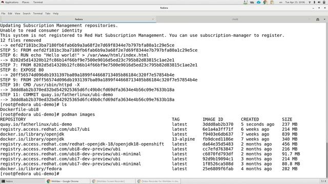Click image ID da64e35d5483
This screenshot has width=328, height=184.
pos(218,144)
